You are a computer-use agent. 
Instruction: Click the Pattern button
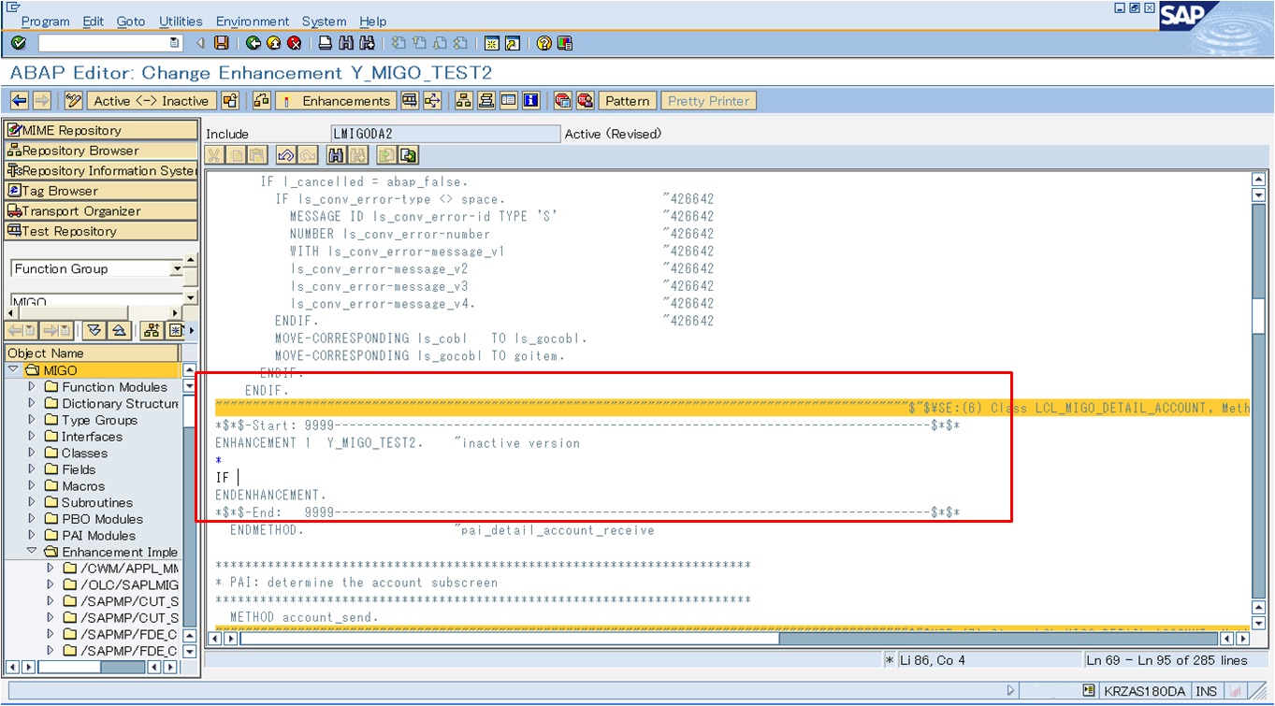coord(627,100)
